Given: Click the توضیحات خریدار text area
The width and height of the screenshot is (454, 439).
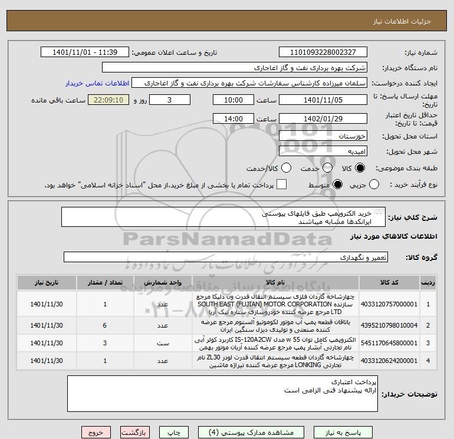Looking at the screenshot, I should click(x=222, y=394).
